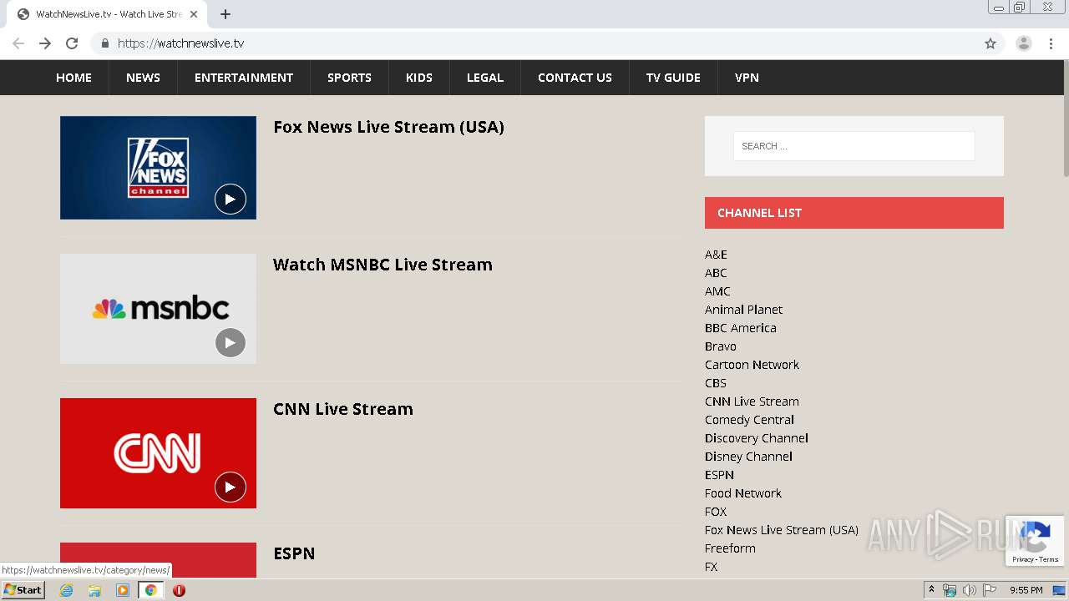Viewport: 1069px width, 601px height.
Task: Open the SPORTS menu item
Action: pyautogui.click(x=349, y=78)
